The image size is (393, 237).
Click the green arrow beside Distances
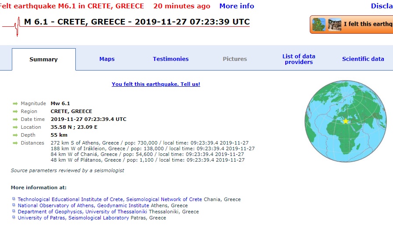tap(15, 143)
